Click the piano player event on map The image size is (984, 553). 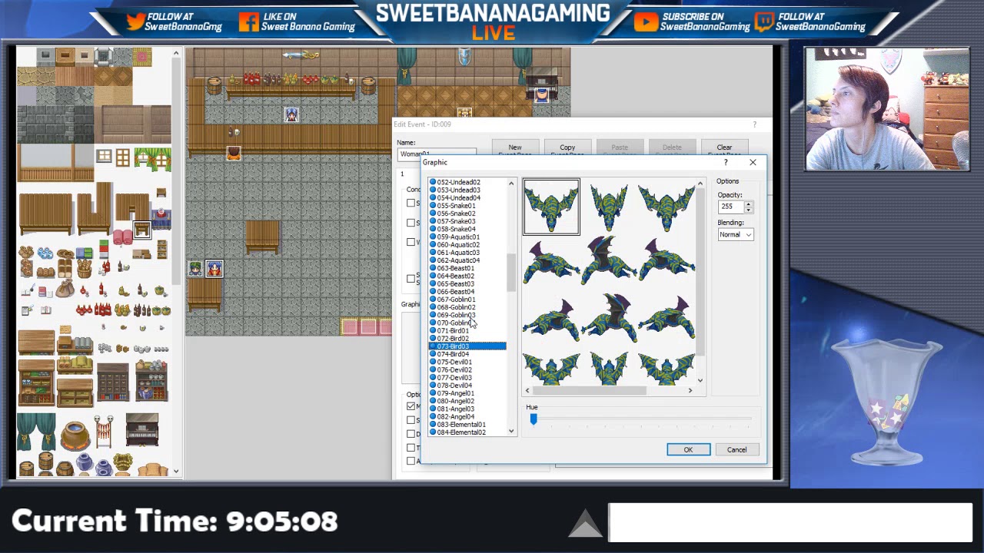click(543, 94)
